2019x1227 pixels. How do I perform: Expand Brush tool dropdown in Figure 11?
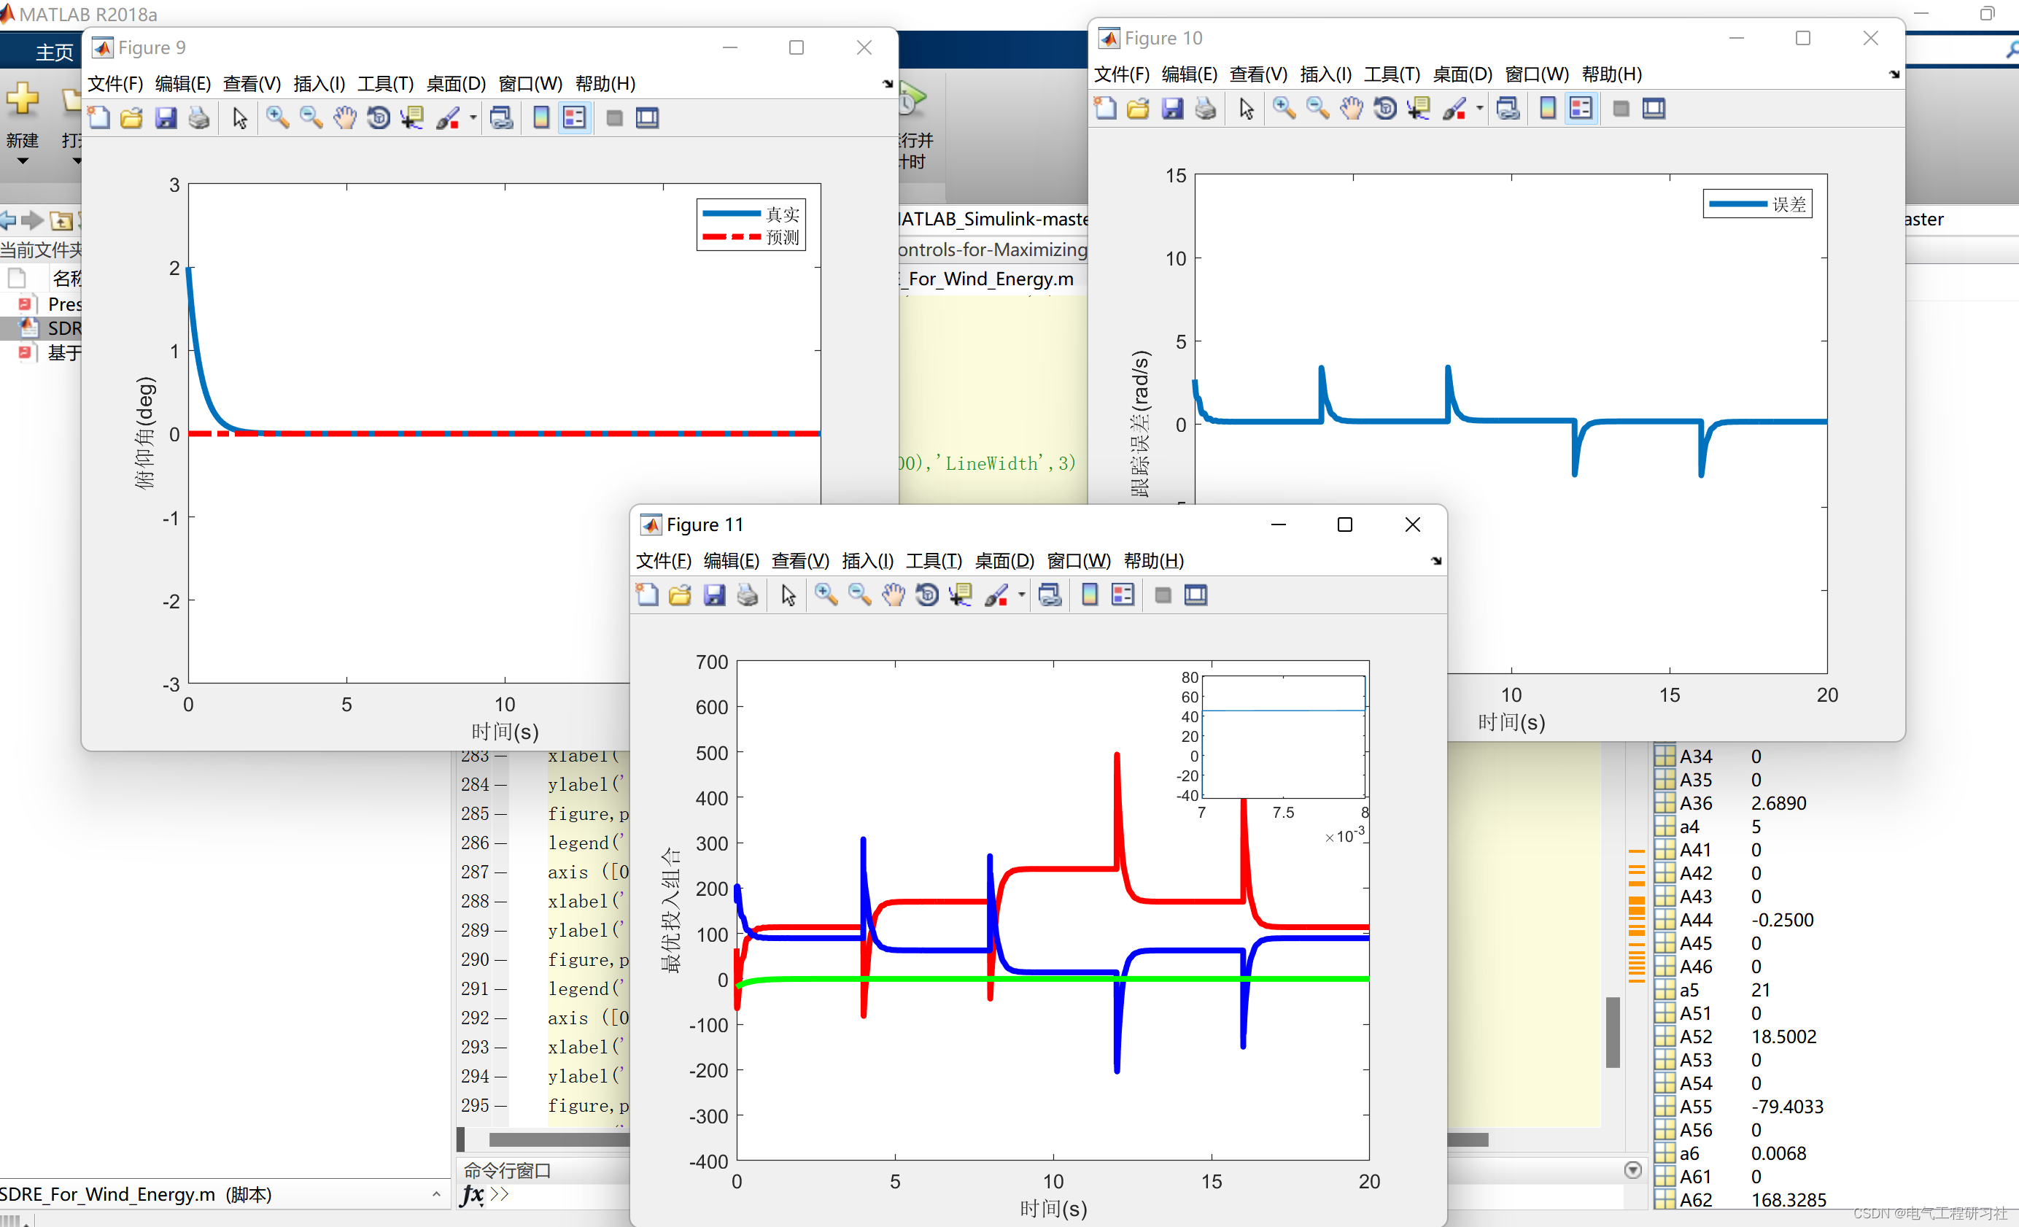1021,595
